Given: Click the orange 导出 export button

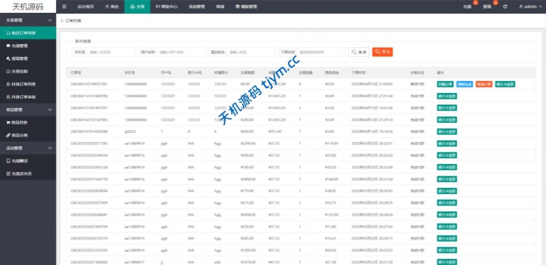Looking at the screenshot, I should tap(382, 52).
